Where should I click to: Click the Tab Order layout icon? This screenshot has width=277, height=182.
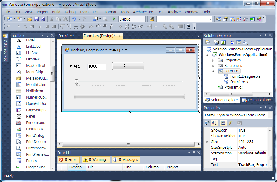tap(189, 27)
